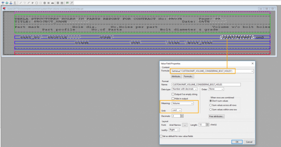Select the Line drawing tool

21,3
